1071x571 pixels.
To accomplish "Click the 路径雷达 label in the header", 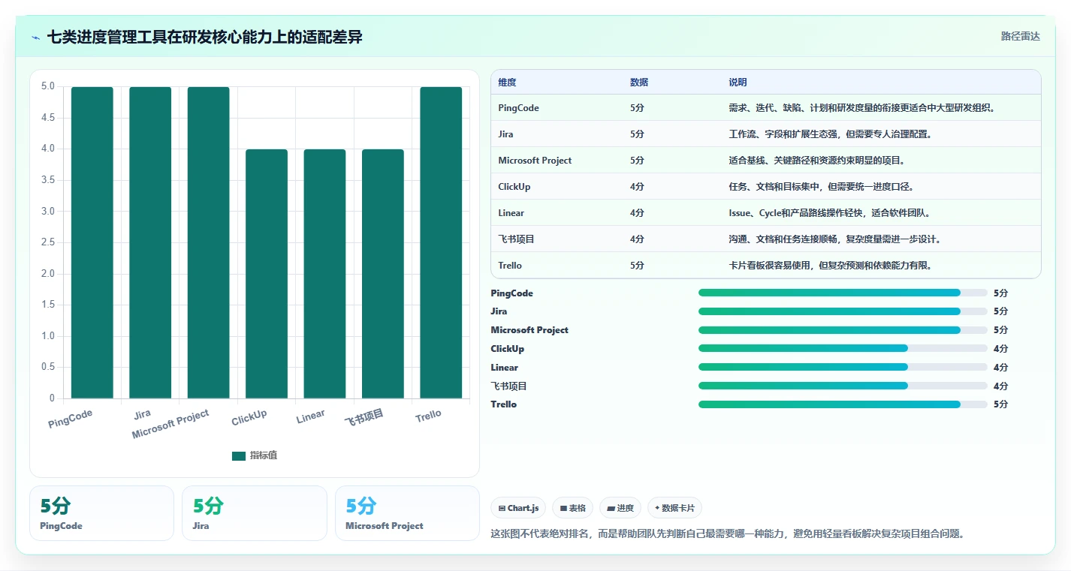I will pos(1020,36).
